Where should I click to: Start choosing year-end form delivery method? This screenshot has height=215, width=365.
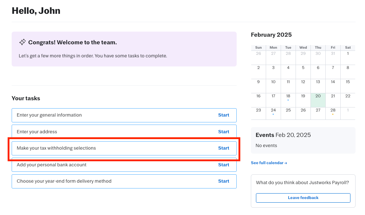click(x=223, y=181)
